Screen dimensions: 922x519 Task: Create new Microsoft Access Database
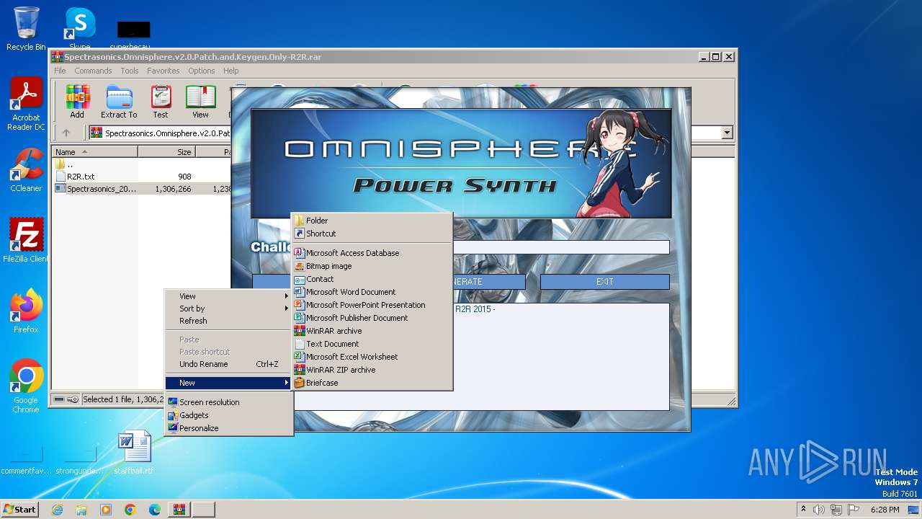click(372, 253)
